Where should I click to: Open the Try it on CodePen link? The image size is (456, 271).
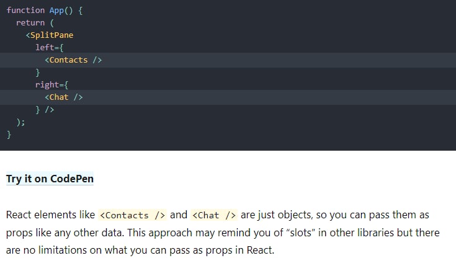tap(50, 179)
